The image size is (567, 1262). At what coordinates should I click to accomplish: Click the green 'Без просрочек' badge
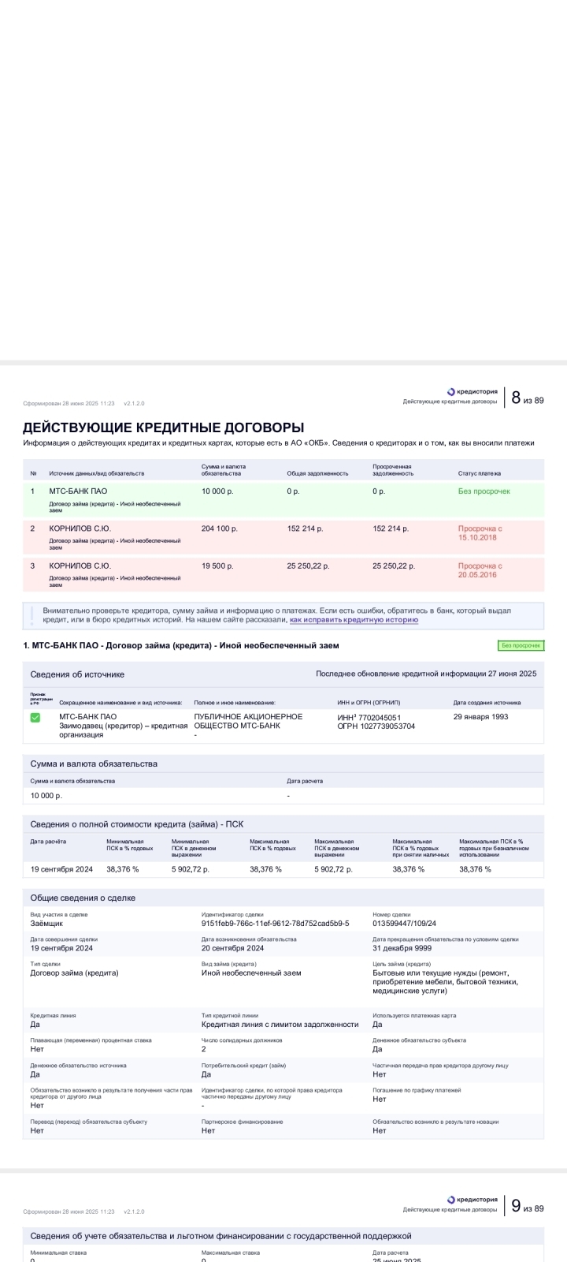pyautogui.click(x=521, y=645)
